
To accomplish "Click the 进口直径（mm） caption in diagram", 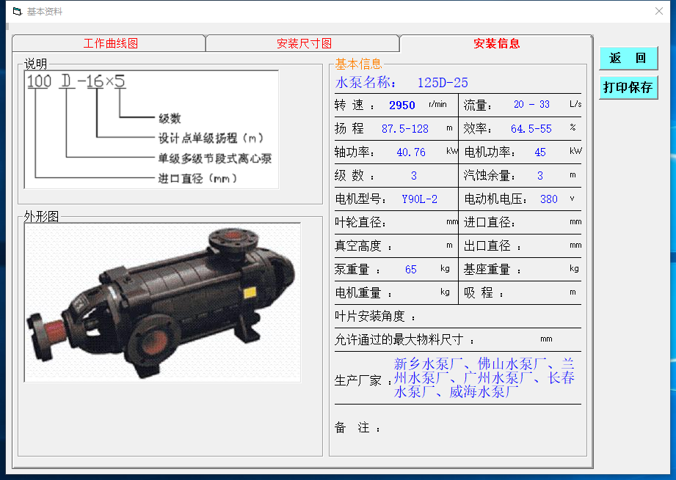I will [197, 178].
